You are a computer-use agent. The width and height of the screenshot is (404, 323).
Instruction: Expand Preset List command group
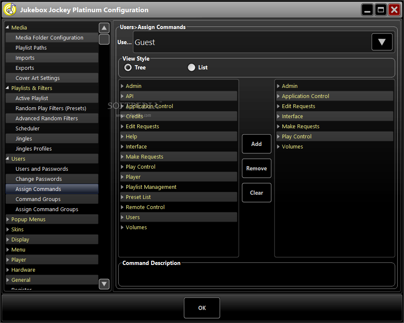(x=122, y=197)
